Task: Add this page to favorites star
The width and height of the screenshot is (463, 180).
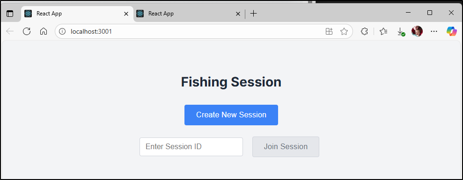Action: (344, 31)
